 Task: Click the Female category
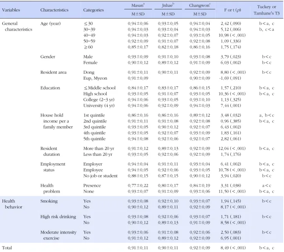pyautogui.click(x=90, y=62)
